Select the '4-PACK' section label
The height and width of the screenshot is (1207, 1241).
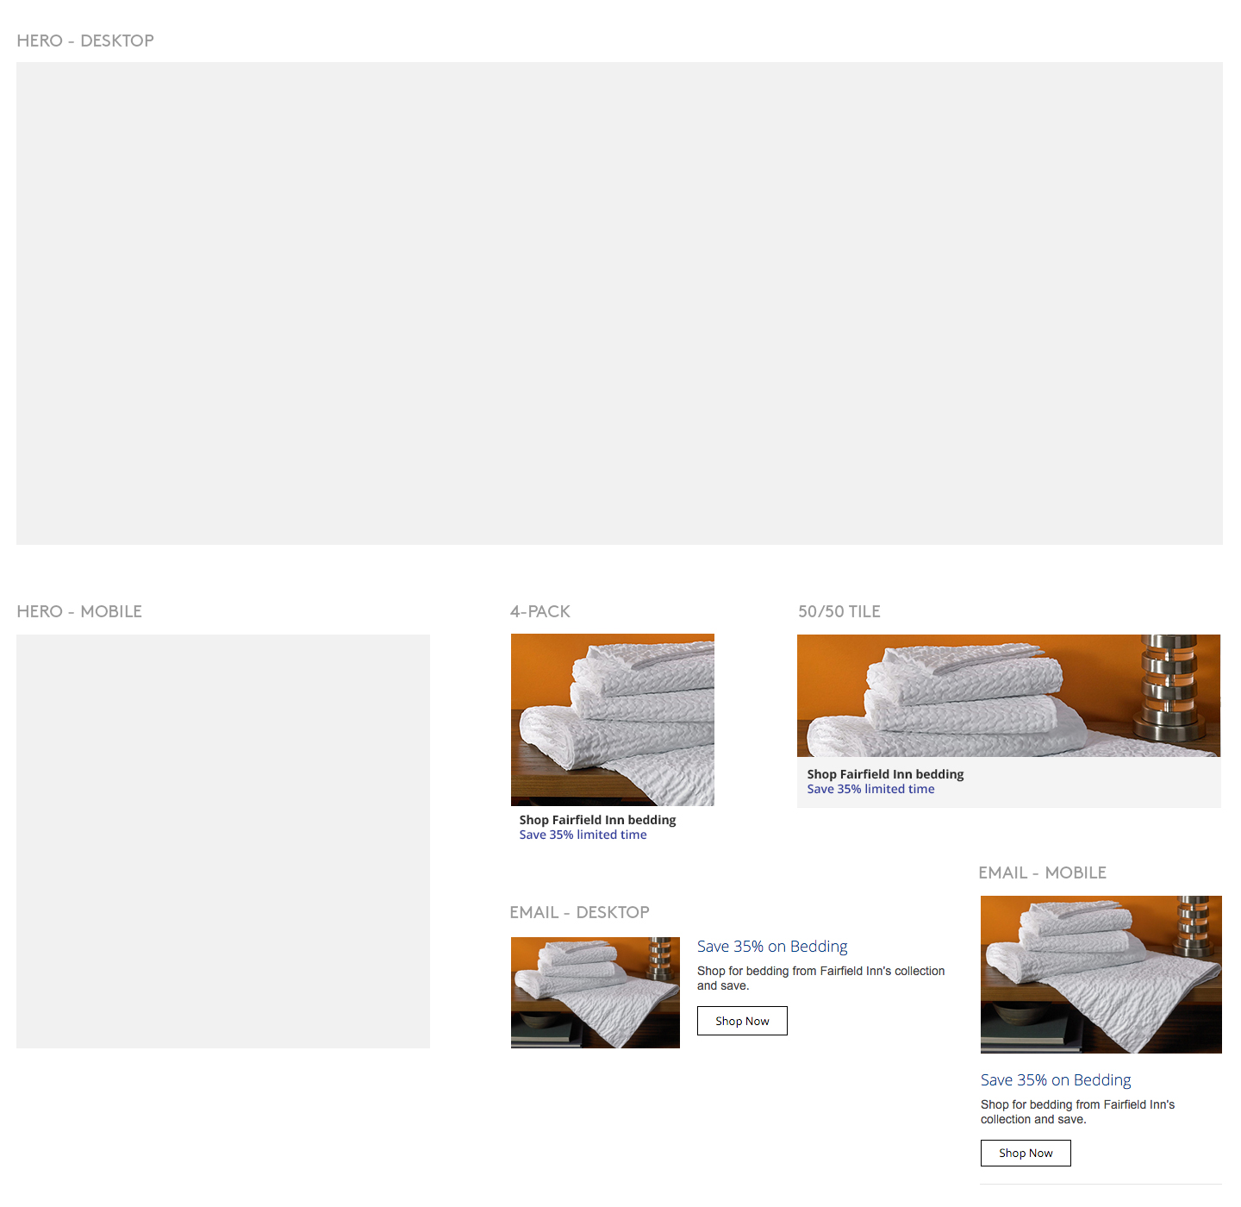tap(540, 611)
